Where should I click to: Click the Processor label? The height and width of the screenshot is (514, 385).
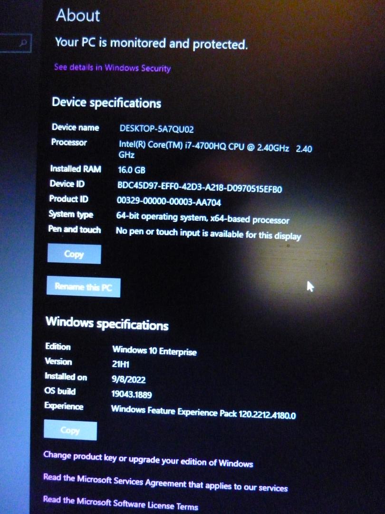point(69,143)
